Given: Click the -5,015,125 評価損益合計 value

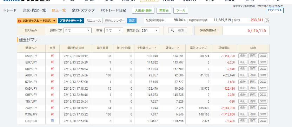Looking at the screenshot, I should (256, 31).
